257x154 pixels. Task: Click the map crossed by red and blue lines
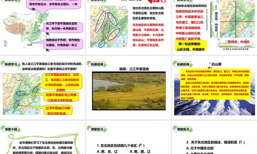pyautogui.click(x=237, y=19)
